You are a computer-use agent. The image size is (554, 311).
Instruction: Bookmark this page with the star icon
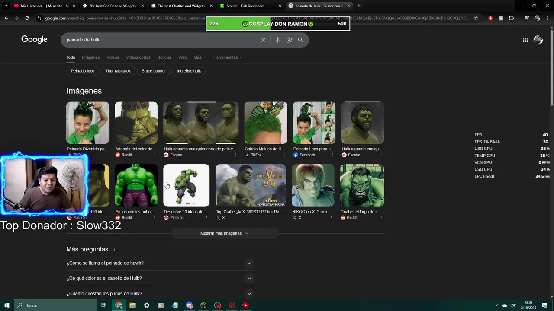click(x=476, y=18)
